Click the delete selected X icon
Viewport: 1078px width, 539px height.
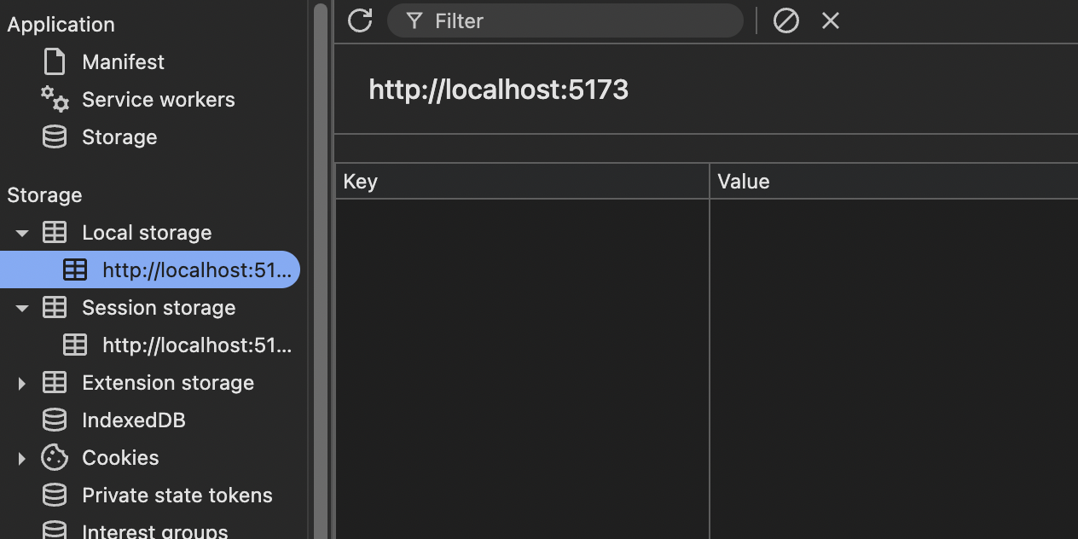tap(831, 20)
